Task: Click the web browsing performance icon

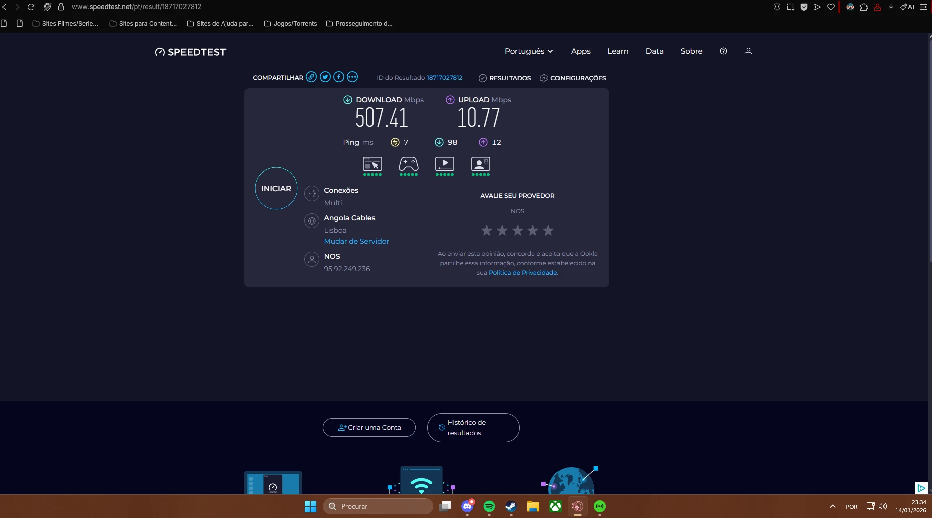Action: point(372,164)
